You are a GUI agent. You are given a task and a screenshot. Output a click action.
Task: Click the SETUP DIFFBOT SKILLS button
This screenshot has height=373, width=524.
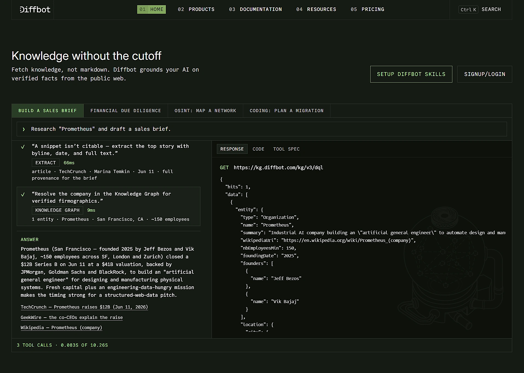point(411,74)
